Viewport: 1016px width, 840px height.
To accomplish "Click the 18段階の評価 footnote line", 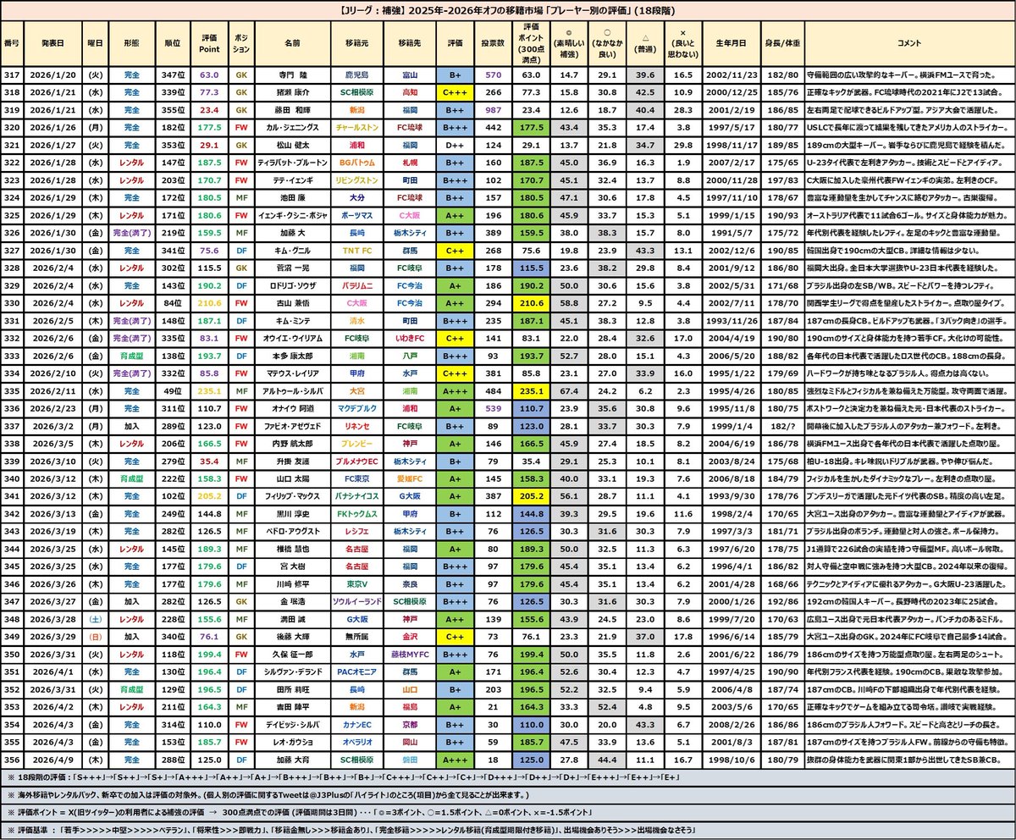I will tap(508, 777).
